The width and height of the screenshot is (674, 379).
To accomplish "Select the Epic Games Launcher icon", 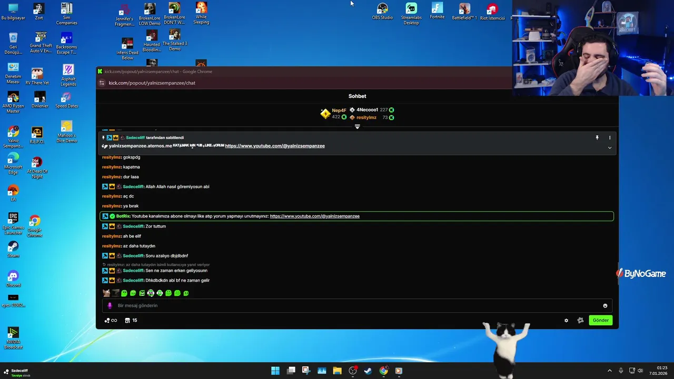I will coord(13,223).
